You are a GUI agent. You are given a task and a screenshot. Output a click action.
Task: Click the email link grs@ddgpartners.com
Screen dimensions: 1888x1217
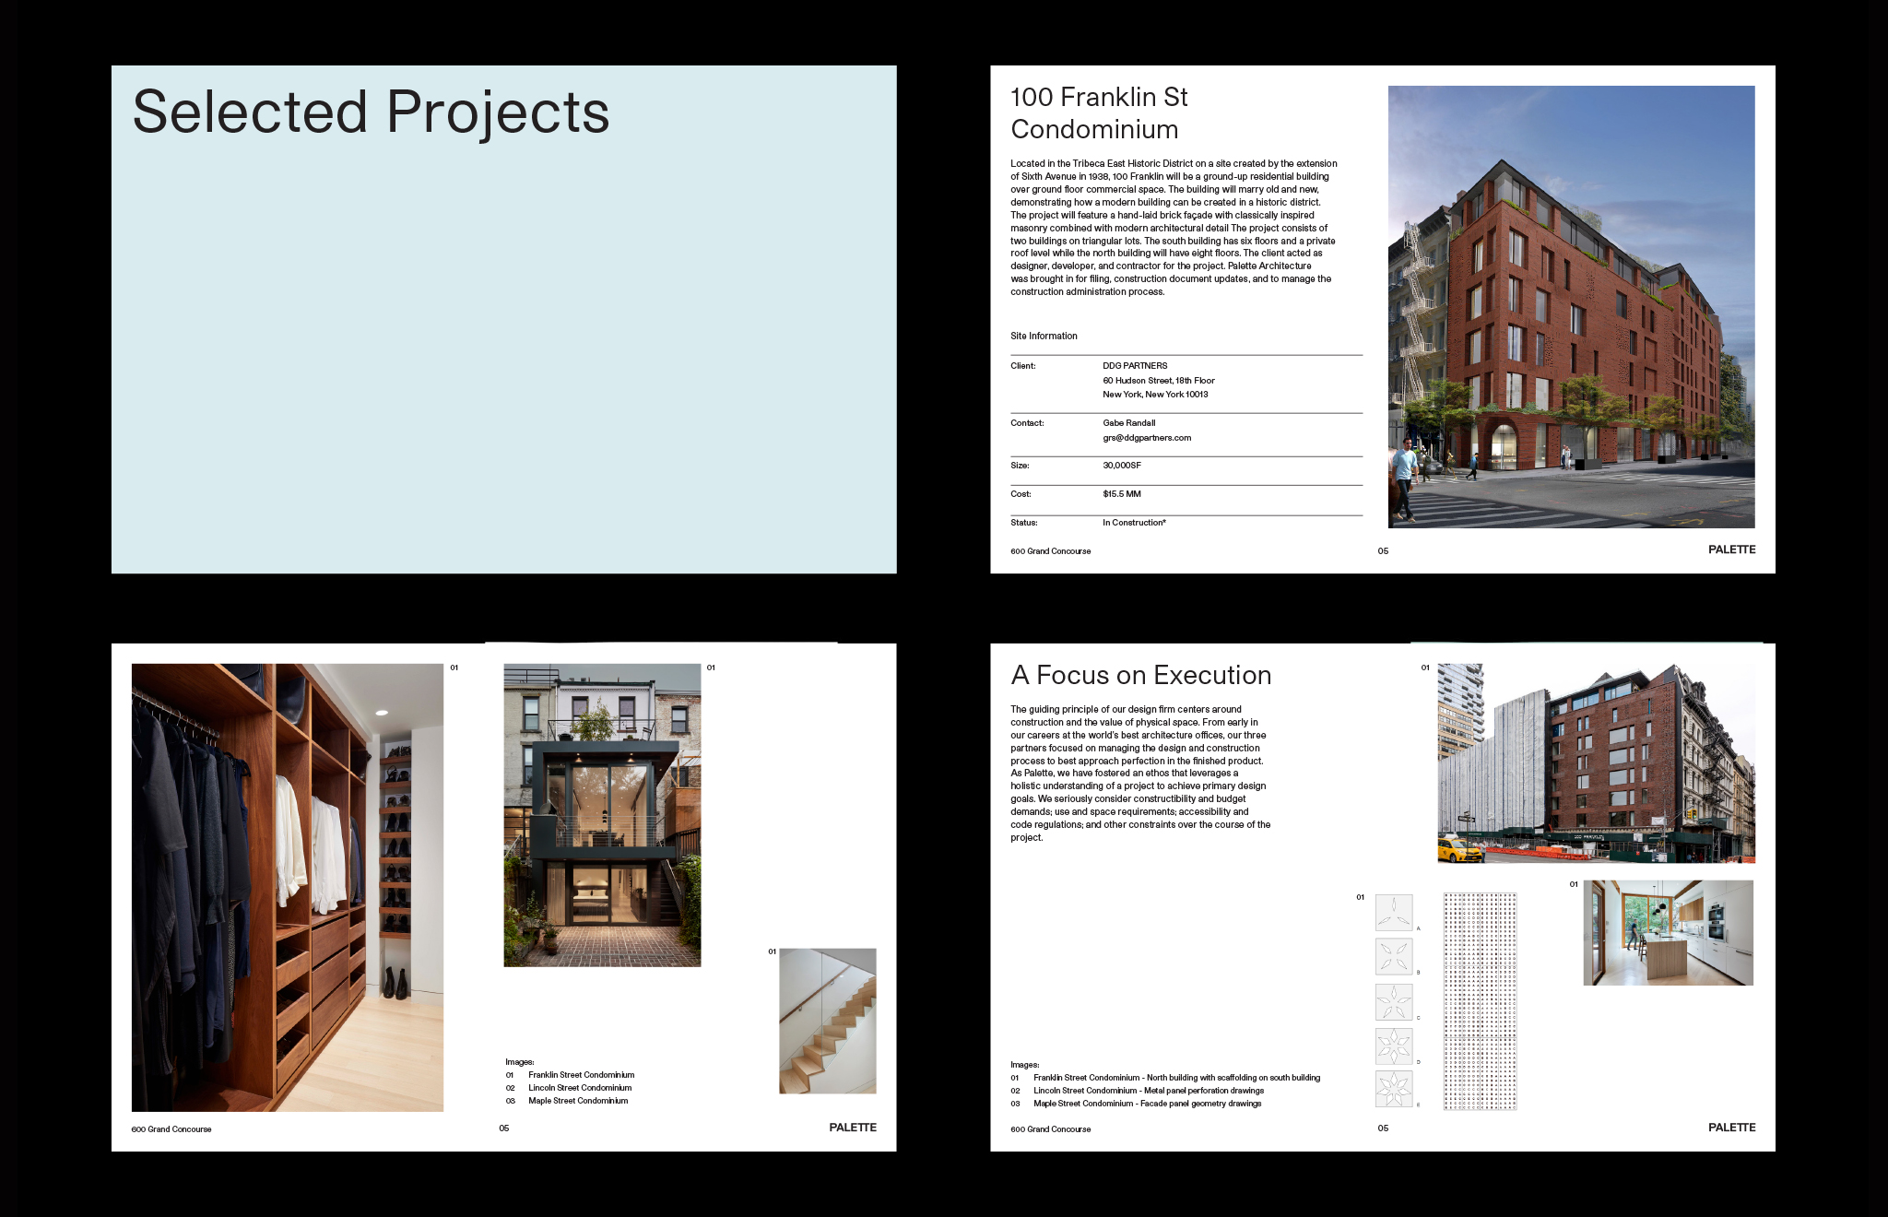click(1146, 437)
